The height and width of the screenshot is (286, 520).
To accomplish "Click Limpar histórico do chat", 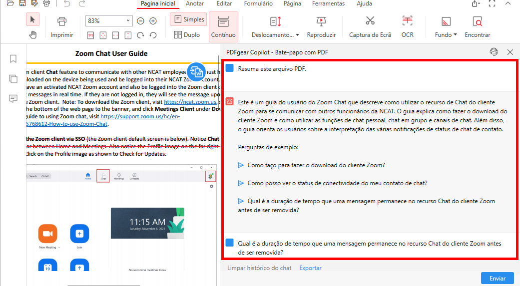I will [x=259, y=268].
